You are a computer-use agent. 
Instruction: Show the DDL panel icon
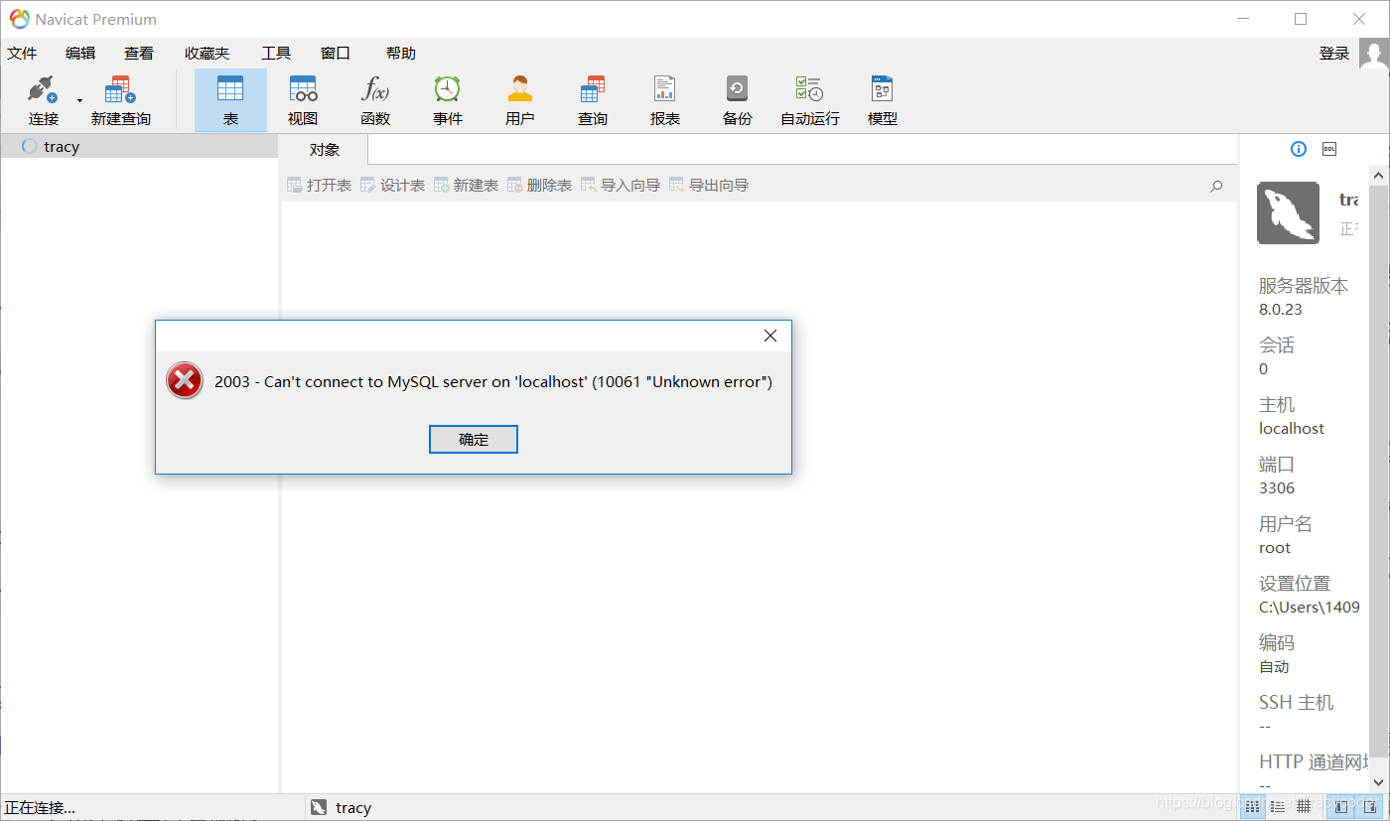click(x=1329, y=149)
